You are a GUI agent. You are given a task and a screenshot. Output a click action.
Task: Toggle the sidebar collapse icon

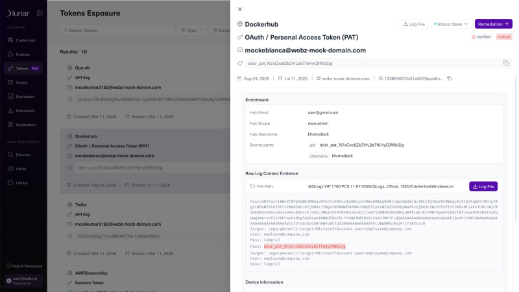(40, 13)
